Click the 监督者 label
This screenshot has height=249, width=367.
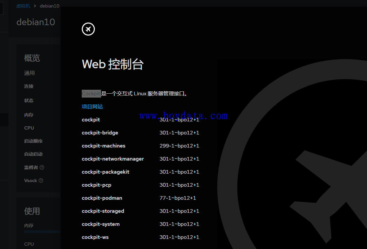[x=31, y=167]
